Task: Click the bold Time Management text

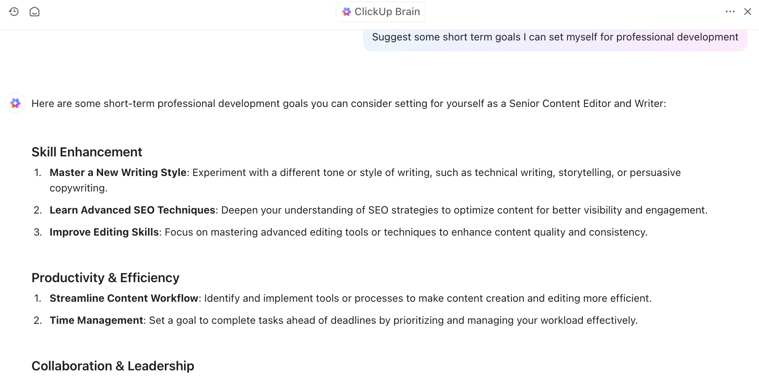Action: (97, 321)
